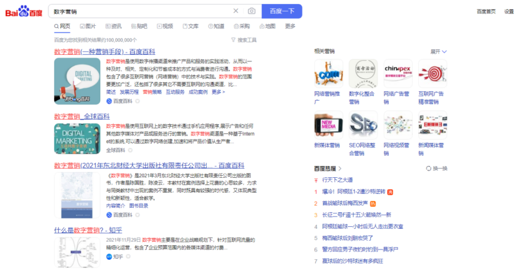Open hot topic 行天下之大道
This screenshot has width=517, height=269.
click(337, 180)
